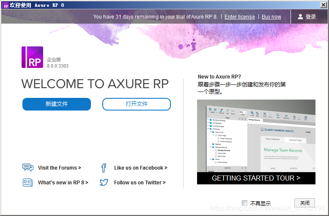Click the forums speech bubble icon
Image resolution: width=329 pixels, height=216 pixels.
point(27,167)
